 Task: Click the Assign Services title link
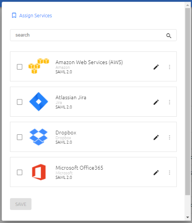[36, 15]
